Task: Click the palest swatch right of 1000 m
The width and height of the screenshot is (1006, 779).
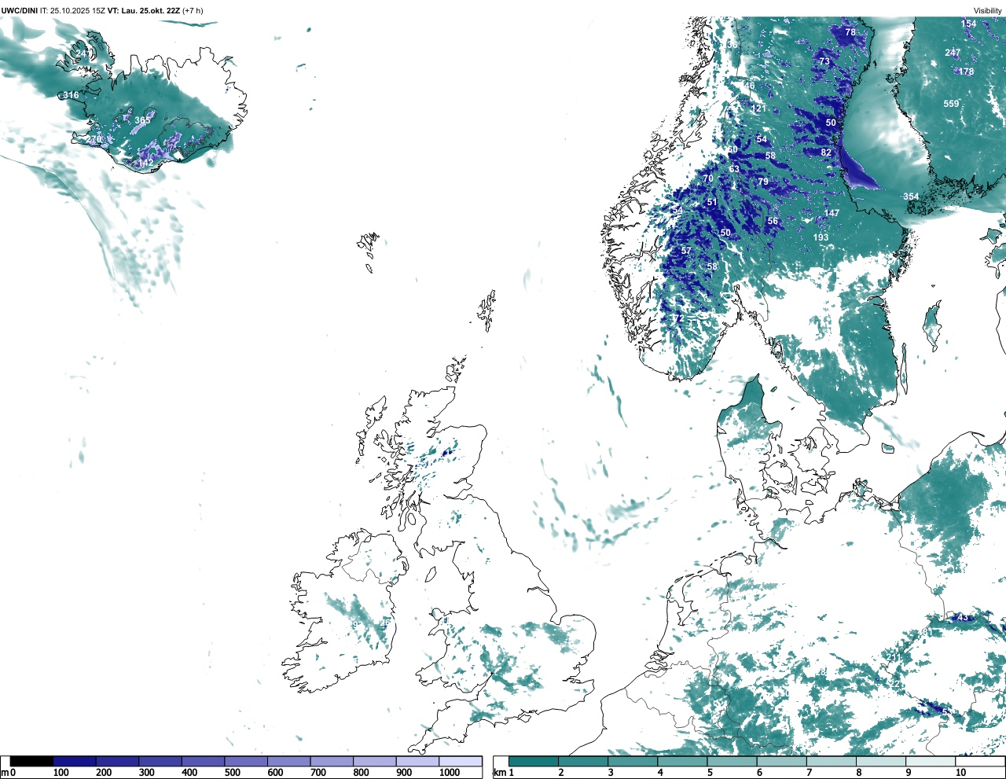Action: point(461,761)
